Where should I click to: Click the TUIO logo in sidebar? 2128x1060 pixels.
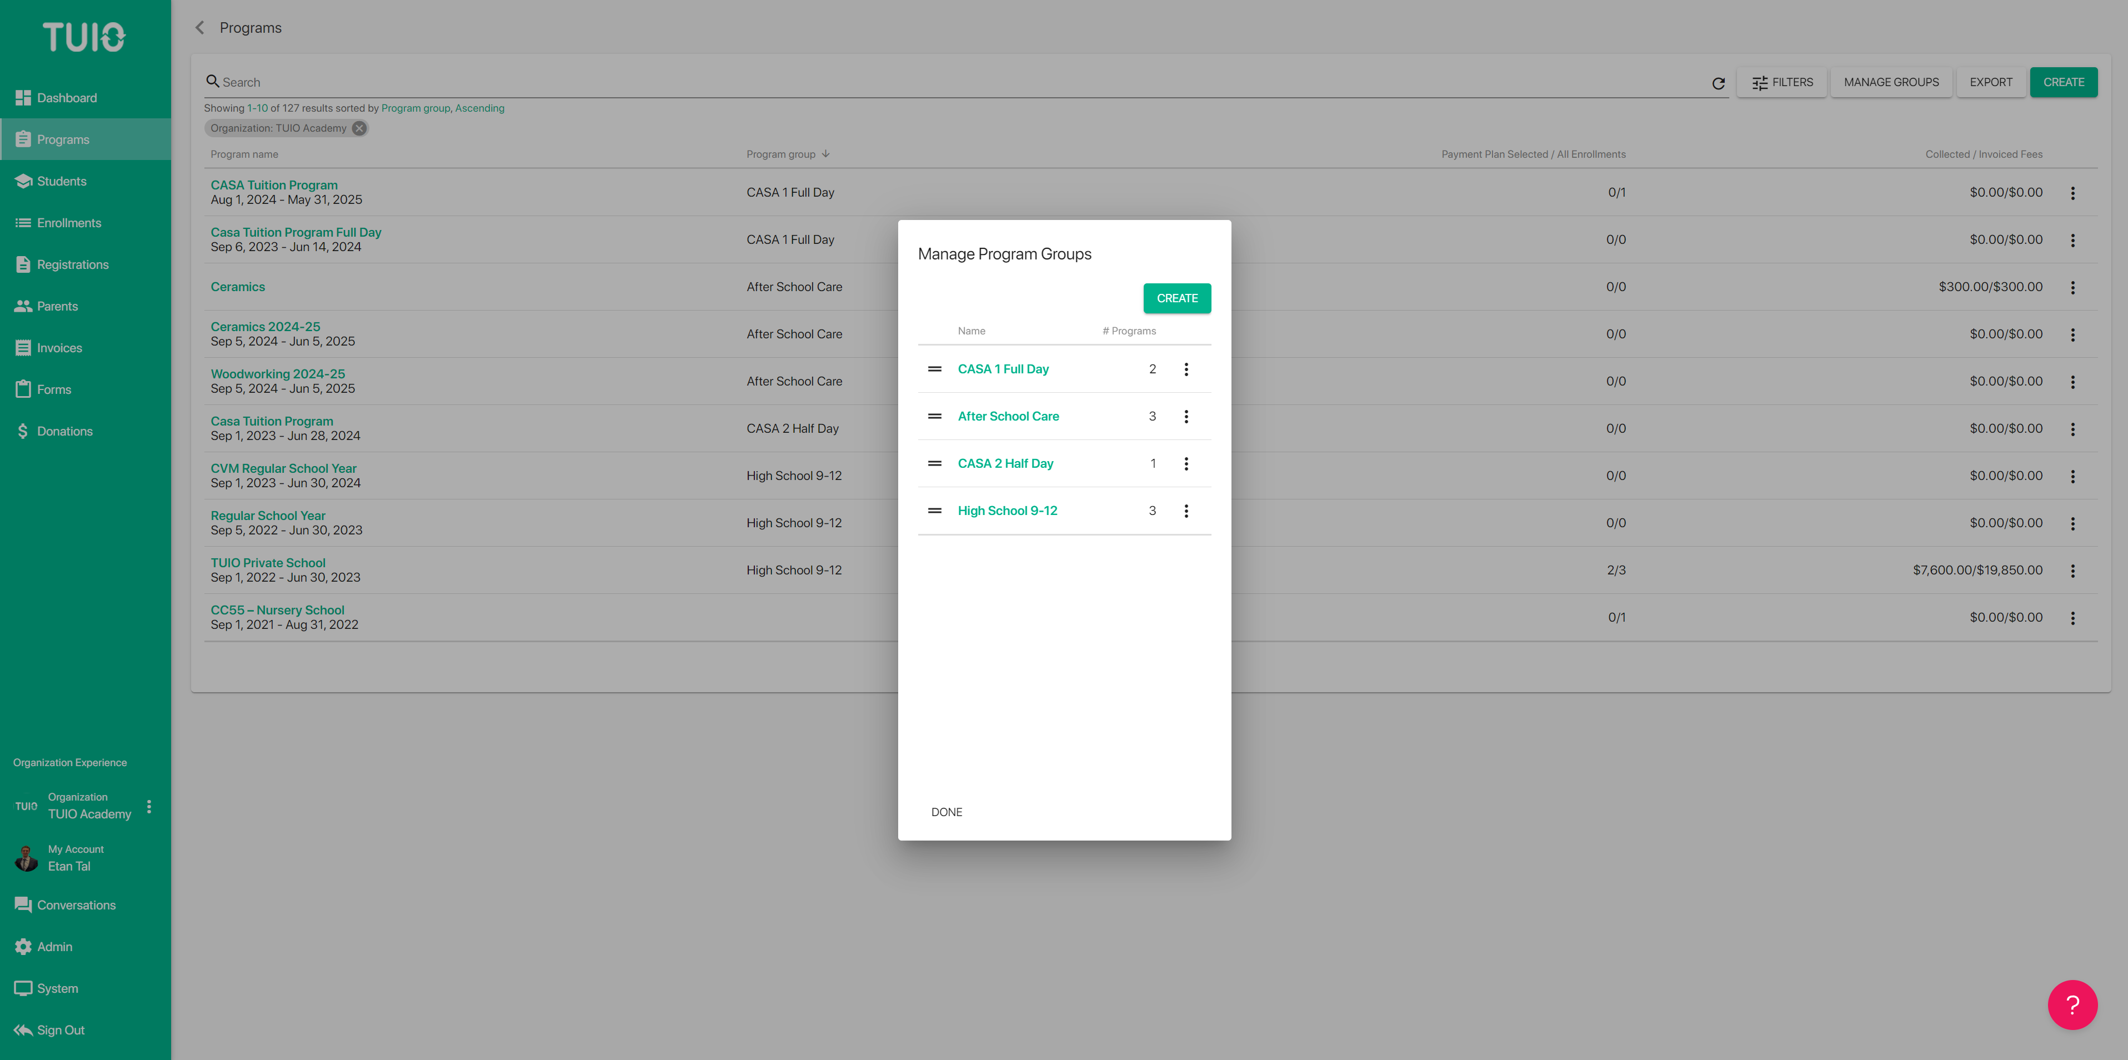[x=84, y=37]
